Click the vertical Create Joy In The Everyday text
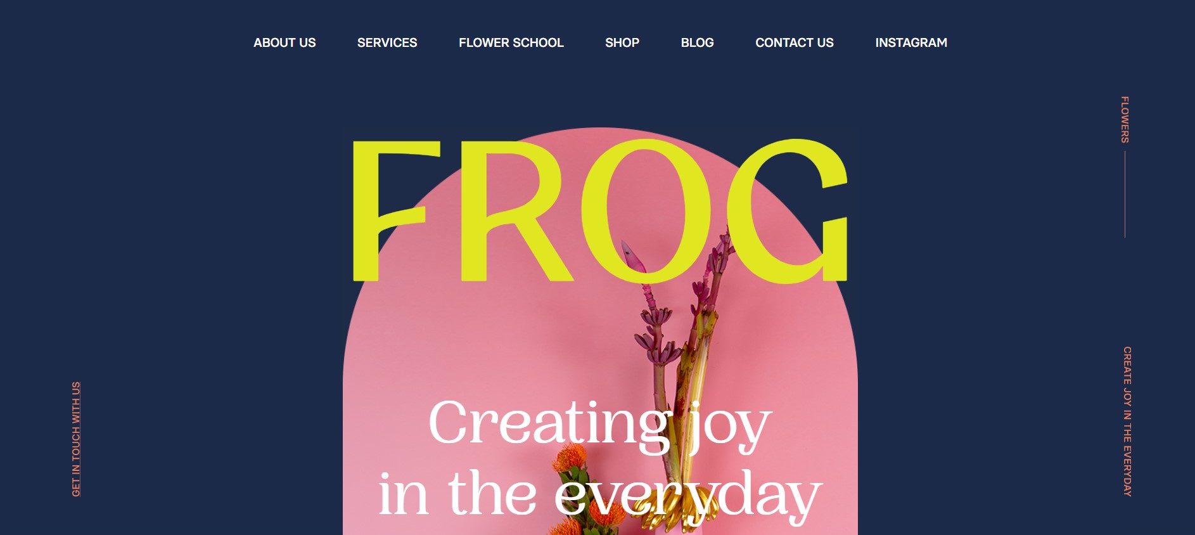 1127,421
